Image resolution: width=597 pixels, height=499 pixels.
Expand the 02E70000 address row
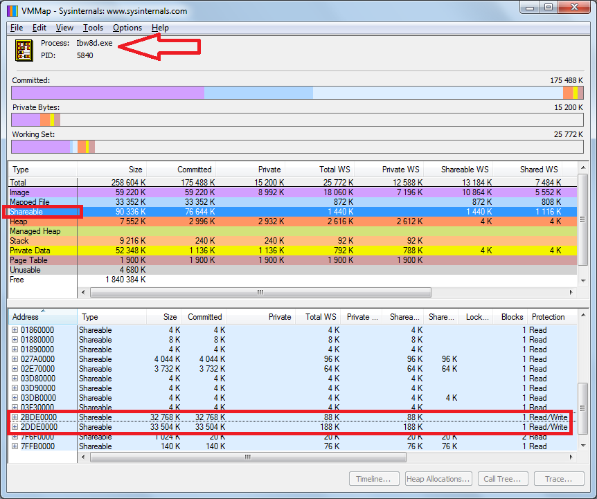pos(15,369)
